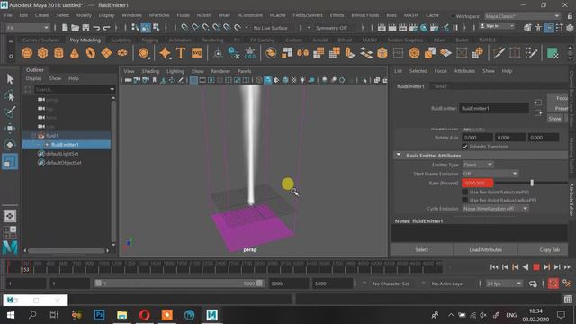Image resolution: width=576 pixels, height=324 pixels.
Task: Click the Redo arrow icon
Action: click(x=106, y=28)
